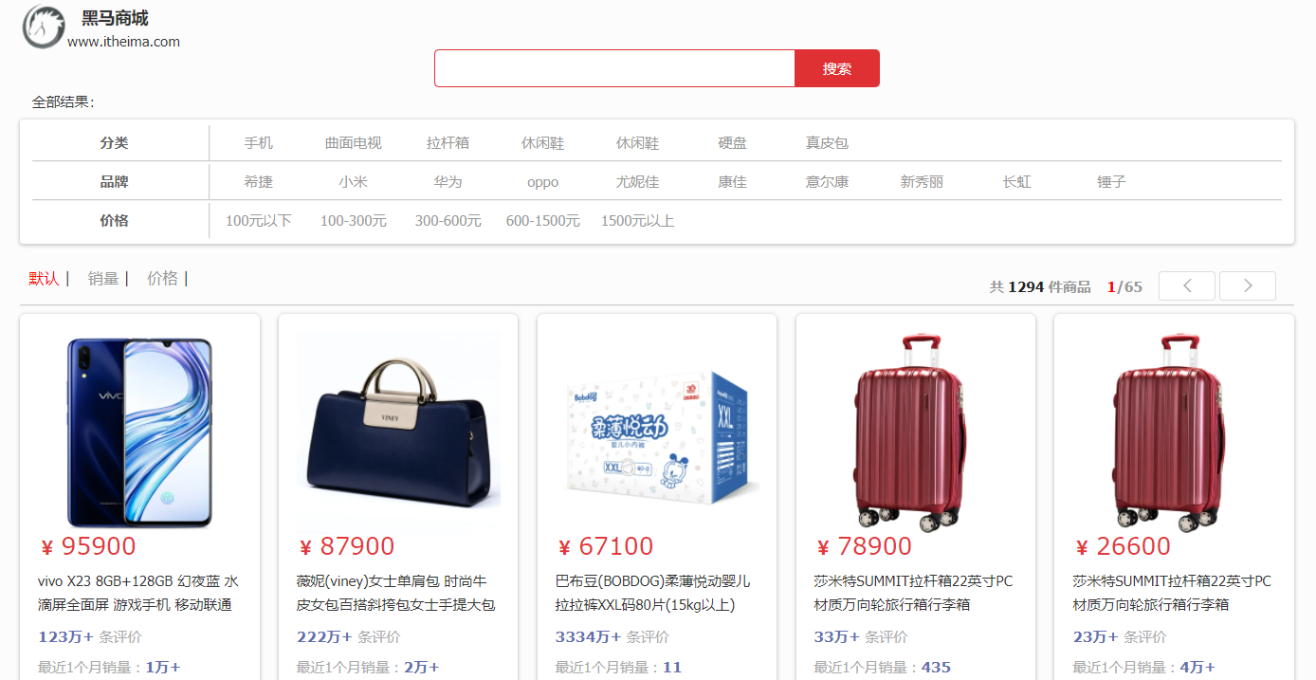This screenshot has height=680, width=1316.
Task: Sort results by 销量
Action: pos(103,278)
